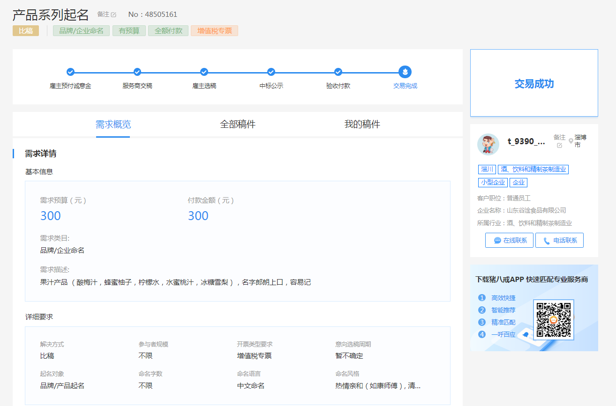This screenshot has width=616, height=406.
Task: Click the page title 产品系列起名
Action: 51,15
